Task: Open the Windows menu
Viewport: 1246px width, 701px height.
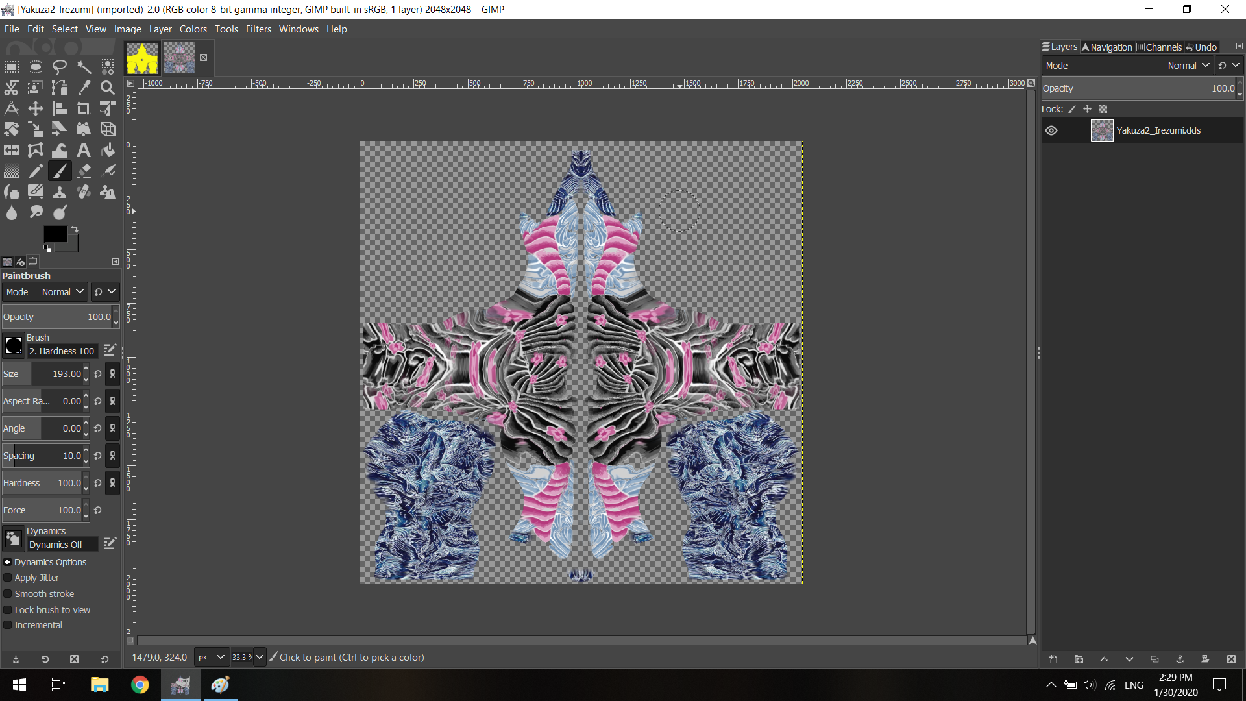Action: (299, 29)
